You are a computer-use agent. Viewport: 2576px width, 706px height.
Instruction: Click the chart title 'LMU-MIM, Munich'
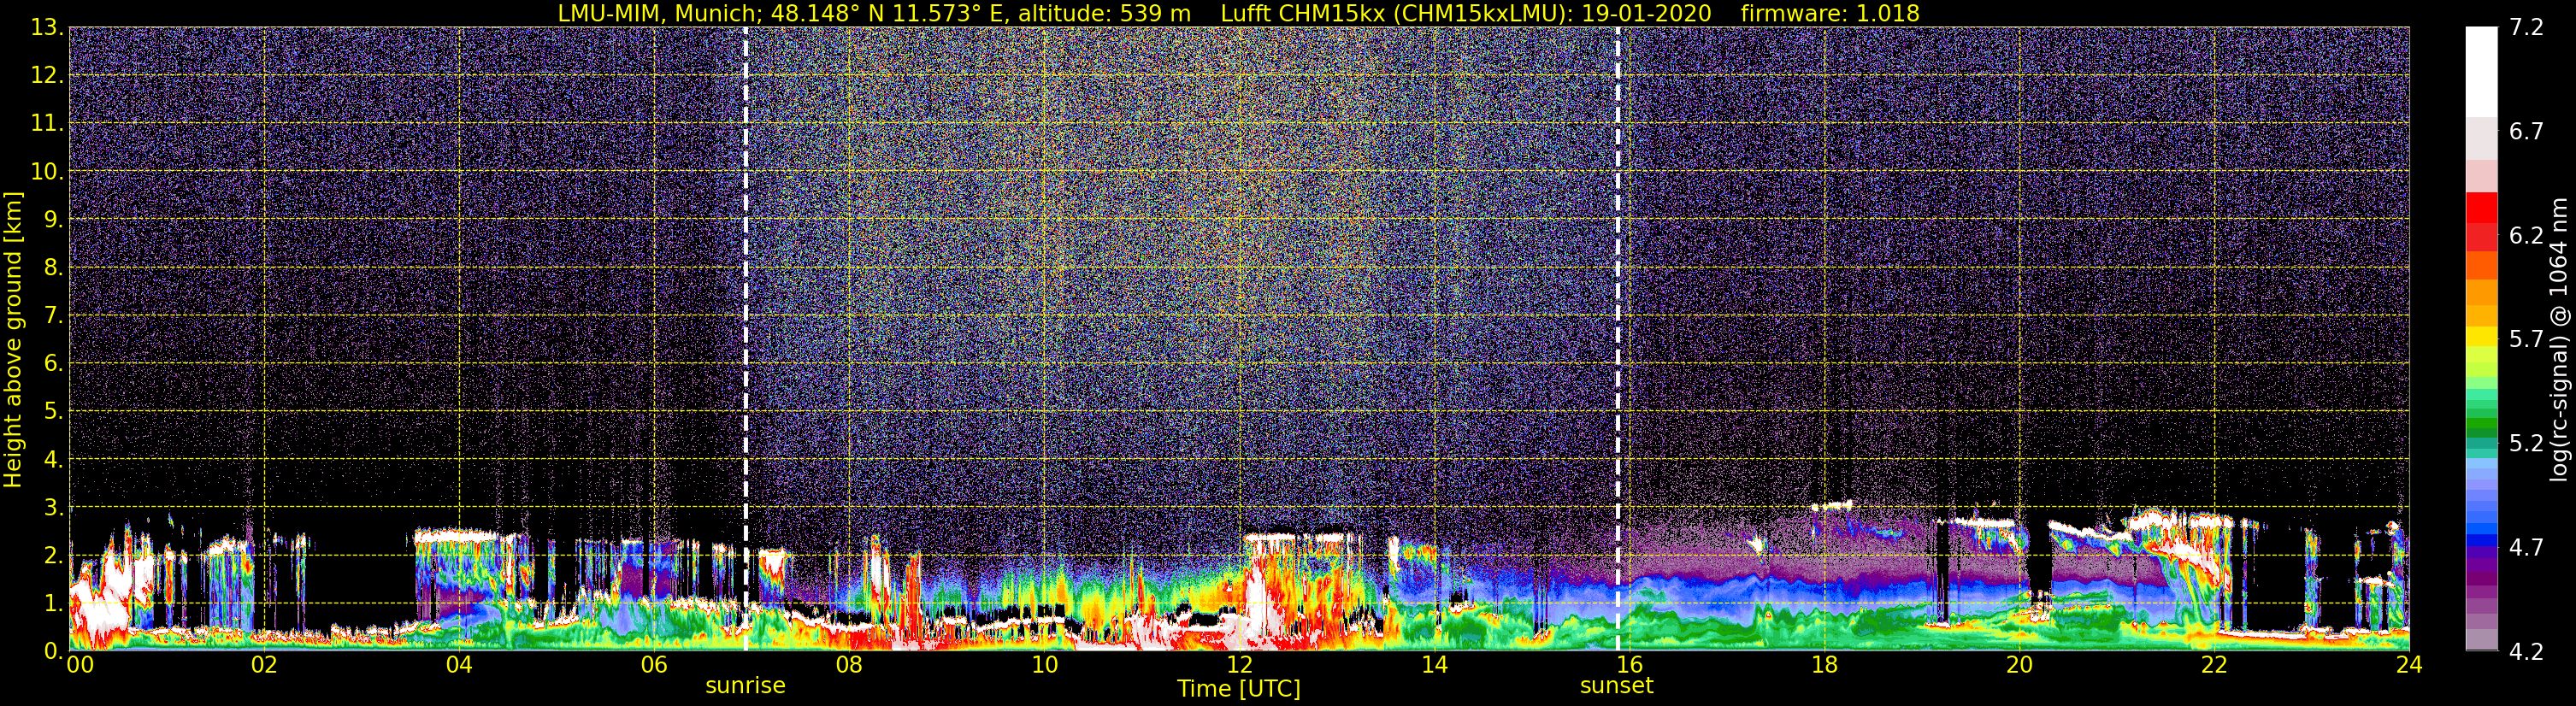(660, 14)
